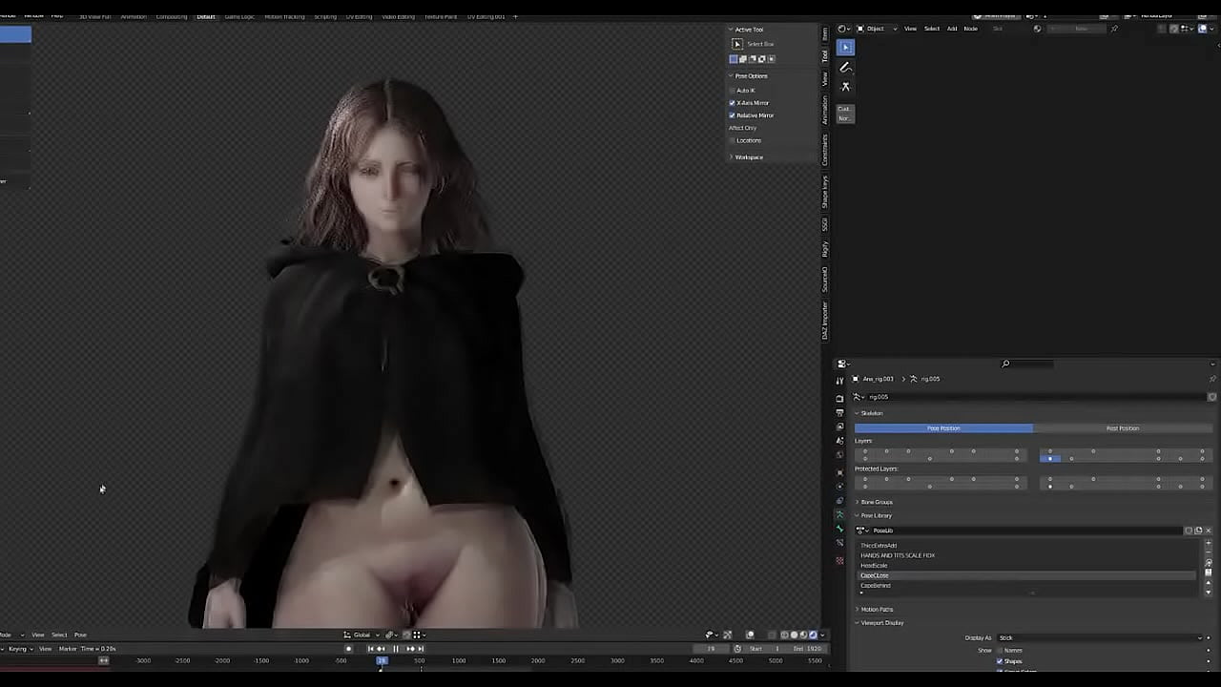The width and height of the screenshot is (1221, 687).
Task: Select the Select Box tool in the node editor toolbar
Action: coord(845,47)
